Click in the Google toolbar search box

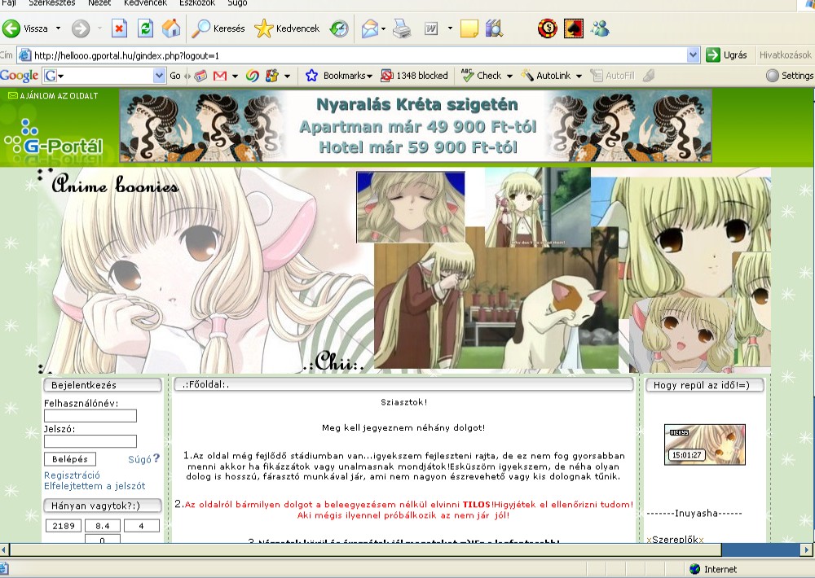[104, 76]
